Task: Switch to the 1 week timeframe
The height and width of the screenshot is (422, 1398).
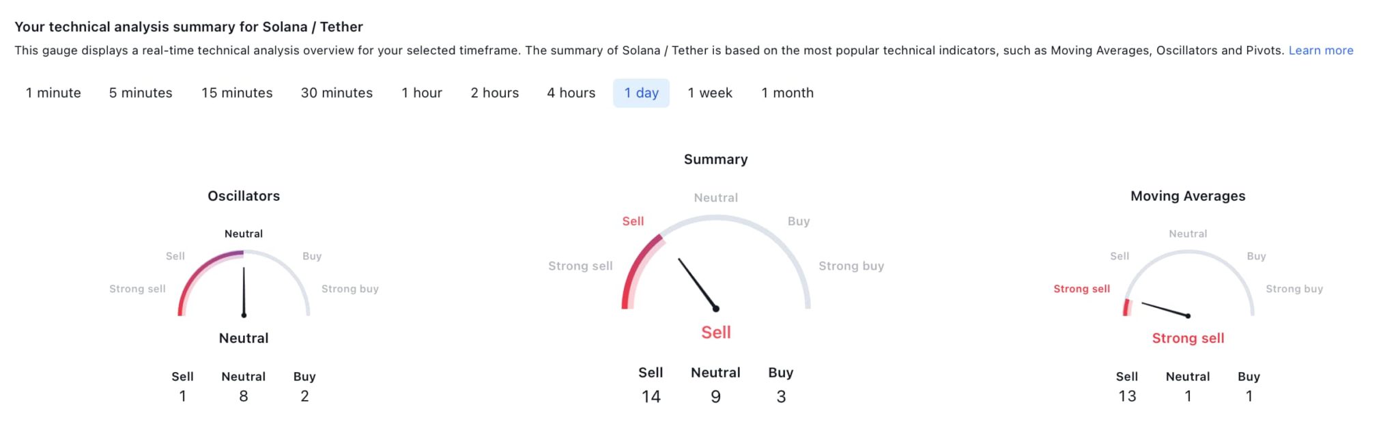Action: click(710, 93)
